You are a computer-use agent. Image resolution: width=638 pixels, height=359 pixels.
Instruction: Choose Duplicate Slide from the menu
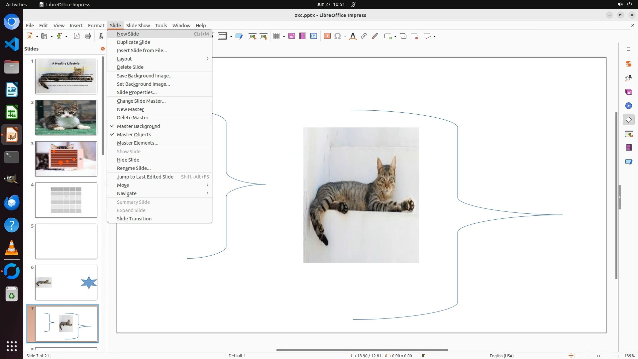[133, 42]
